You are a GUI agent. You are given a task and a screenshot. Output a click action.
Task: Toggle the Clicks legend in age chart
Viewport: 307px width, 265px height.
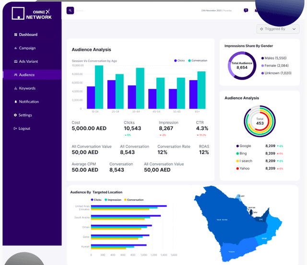[178, 61]
